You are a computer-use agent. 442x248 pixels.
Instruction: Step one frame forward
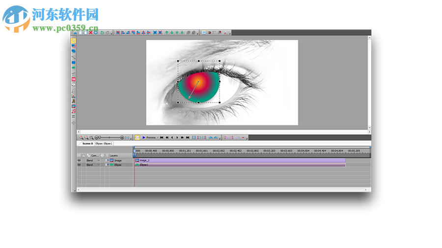click(177, 138)
